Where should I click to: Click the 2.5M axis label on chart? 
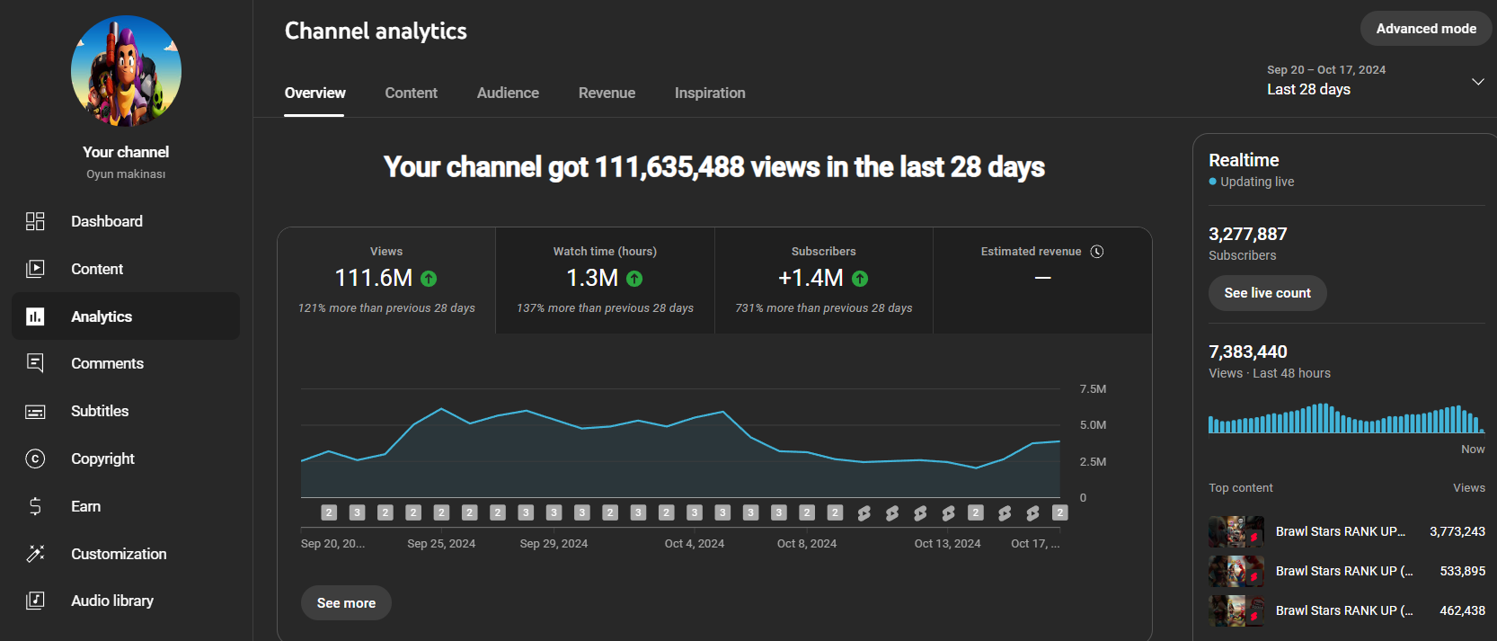tap(1093, 462)
